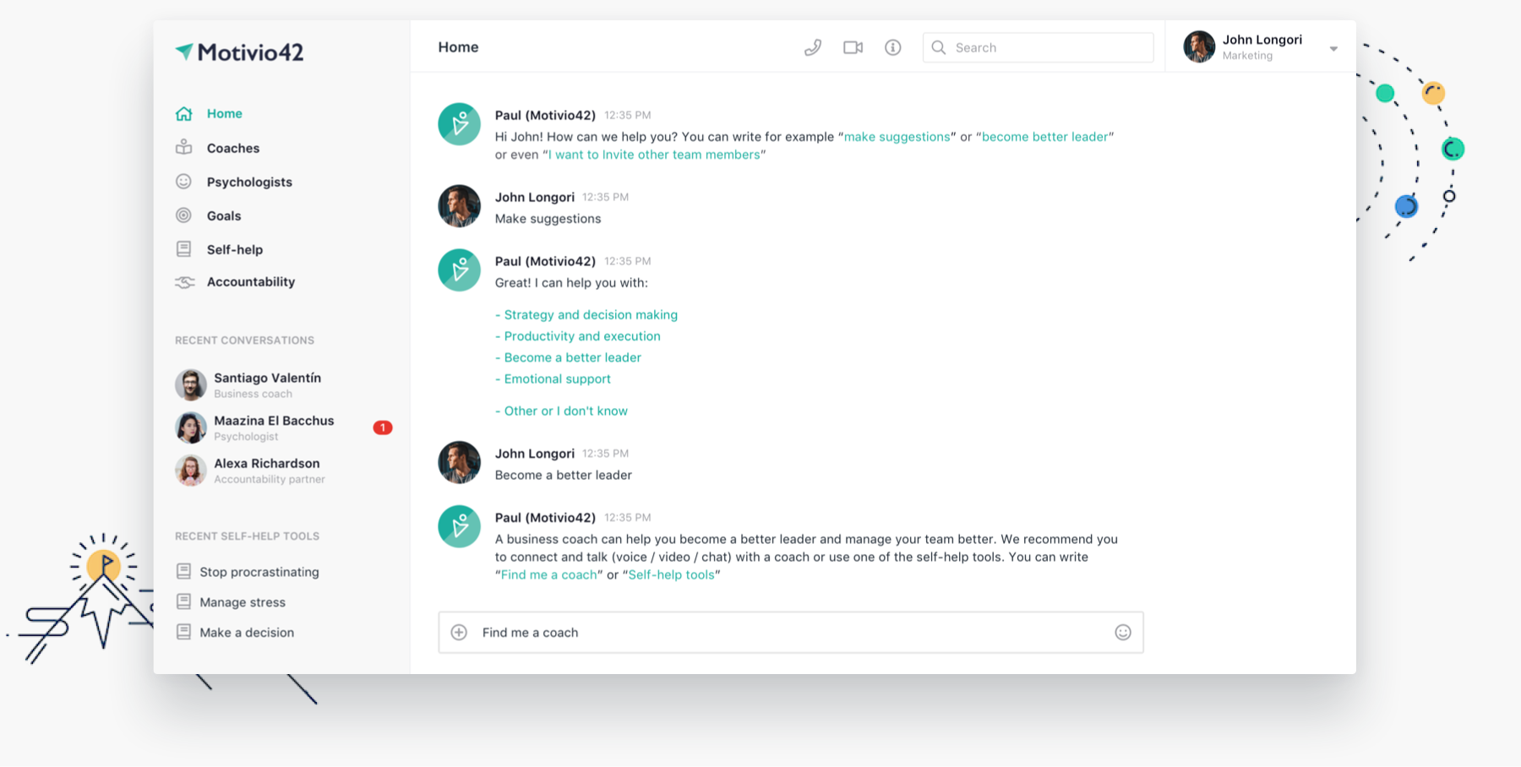The image size is (1521, 767).
Task: Select the Accountability handshake icon
Action: (184, 282)
